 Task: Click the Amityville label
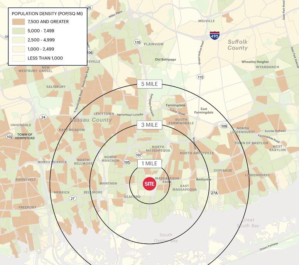tap(204, 180)
